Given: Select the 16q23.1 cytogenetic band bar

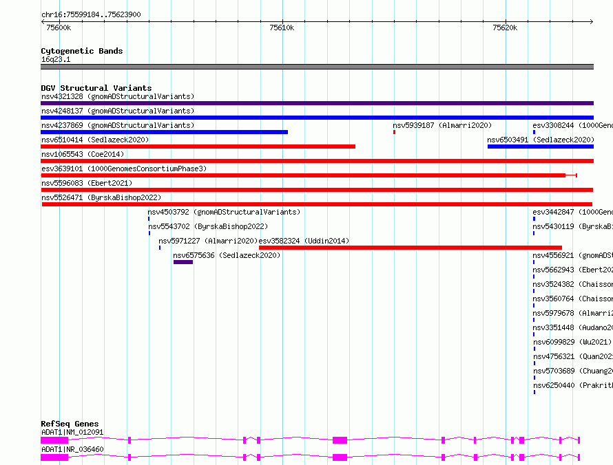Looking at the screenshot, I should pyautogui.click(x=317, y=67).
